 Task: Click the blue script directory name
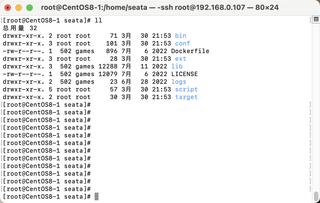186,89
